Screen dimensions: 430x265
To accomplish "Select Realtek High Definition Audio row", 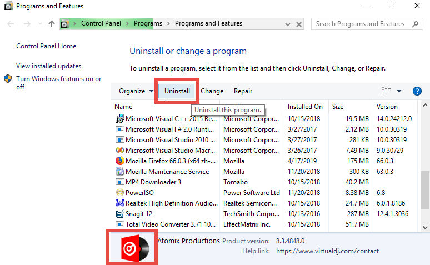I will [x=265, y=203].
